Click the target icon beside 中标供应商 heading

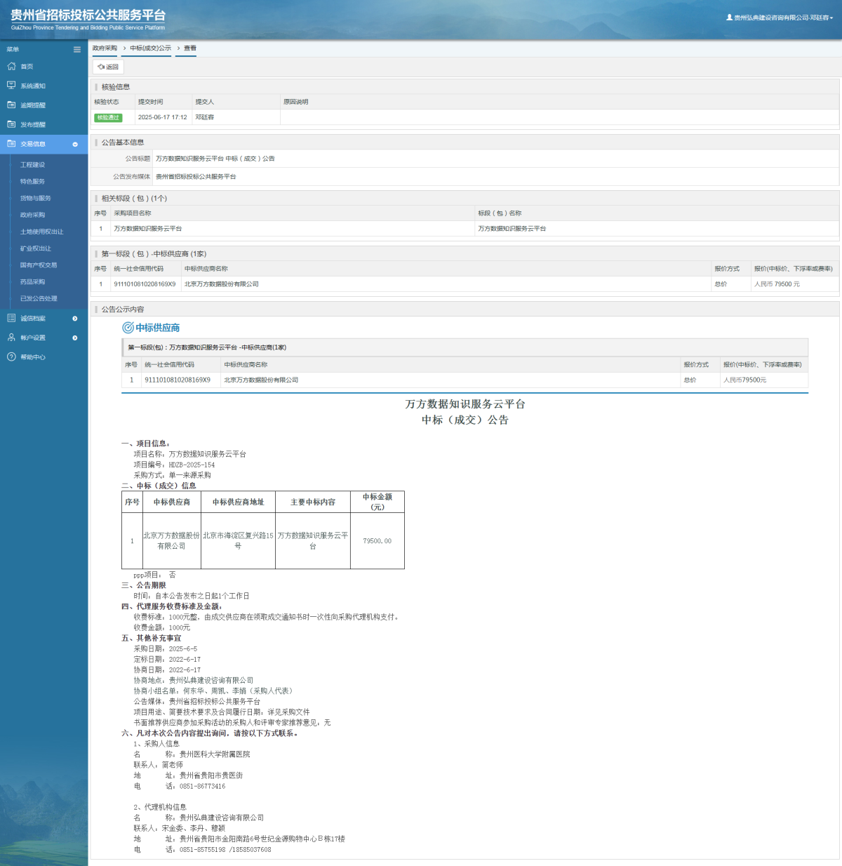pos(128,328)
